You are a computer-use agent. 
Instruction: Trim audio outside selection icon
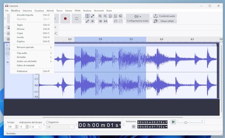point(100,21)
